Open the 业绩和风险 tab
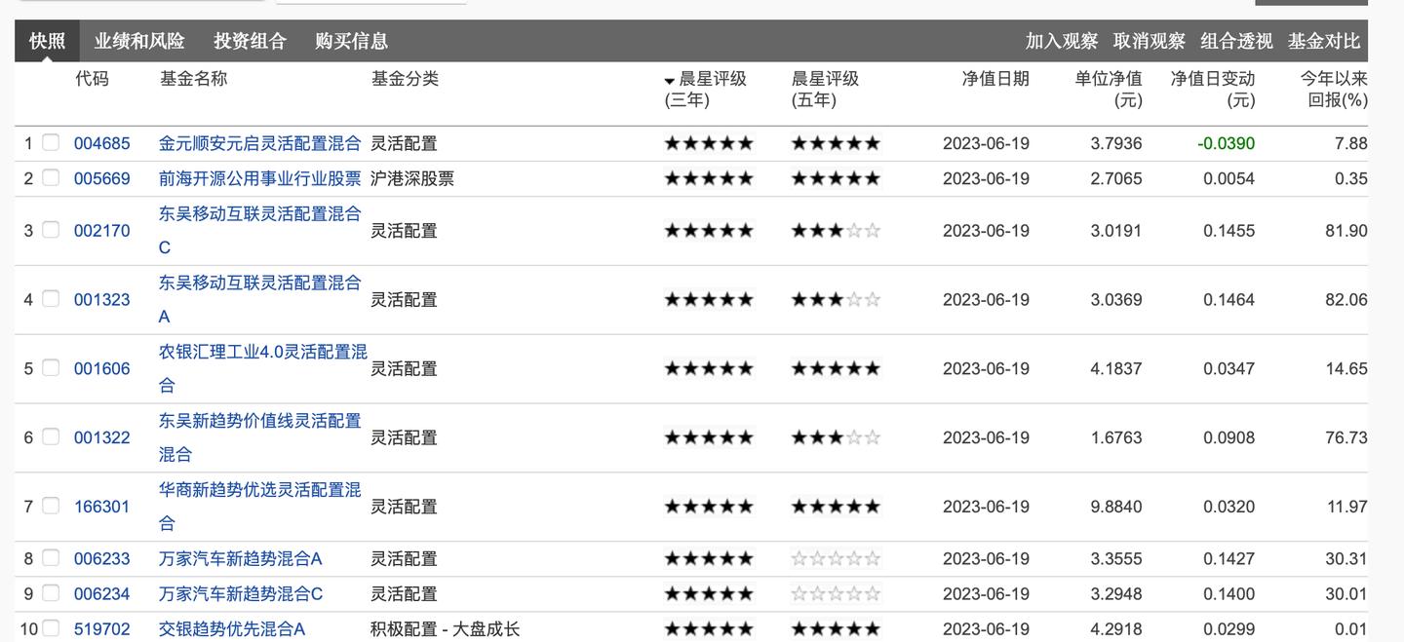1404x642 pixels. [x=139, y=41]
